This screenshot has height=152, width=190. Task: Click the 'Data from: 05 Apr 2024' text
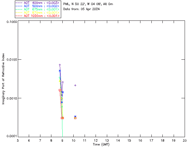click(x=81, y=9)
